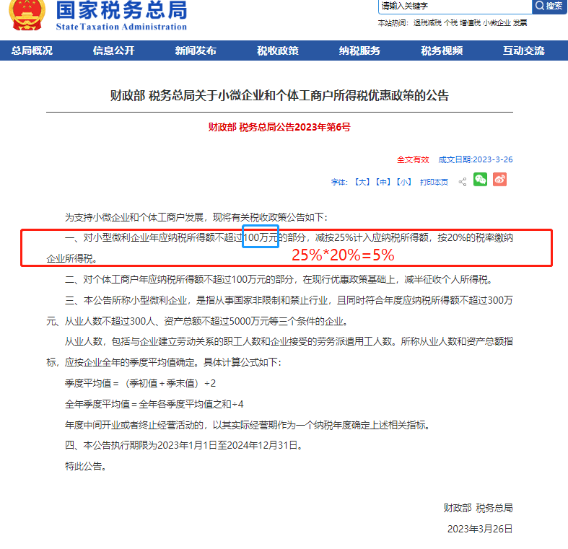Open the 总局概况 menu

pyautogui.click(x=32, y=50)
